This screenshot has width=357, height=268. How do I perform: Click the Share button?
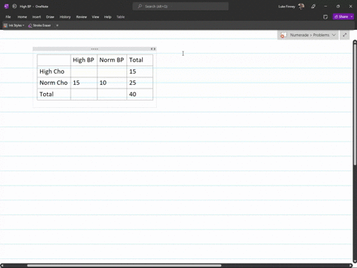[341, 16]
